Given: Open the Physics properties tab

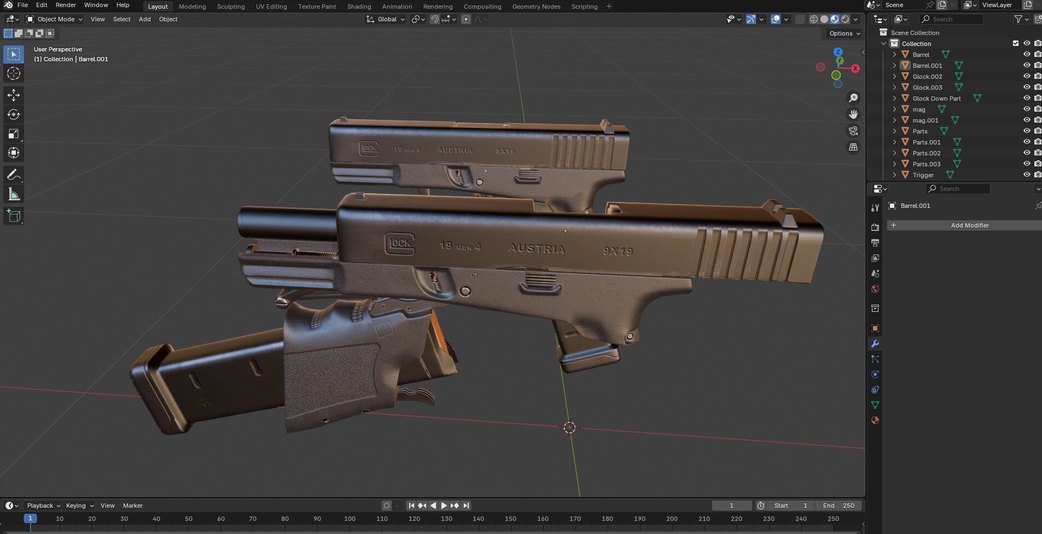Looking at the screenshot, I should [875, 374].
